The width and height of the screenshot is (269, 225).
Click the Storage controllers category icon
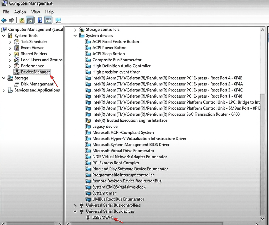(x=82, y=30)
